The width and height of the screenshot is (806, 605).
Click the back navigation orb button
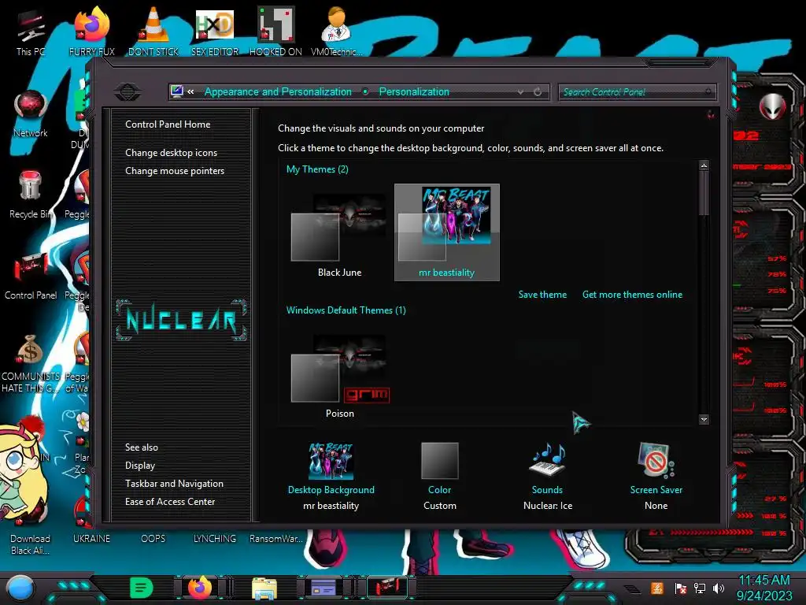(x=128, y=92)
